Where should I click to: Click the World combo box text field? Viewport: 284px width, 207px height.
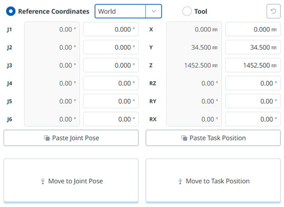(120, 11)
